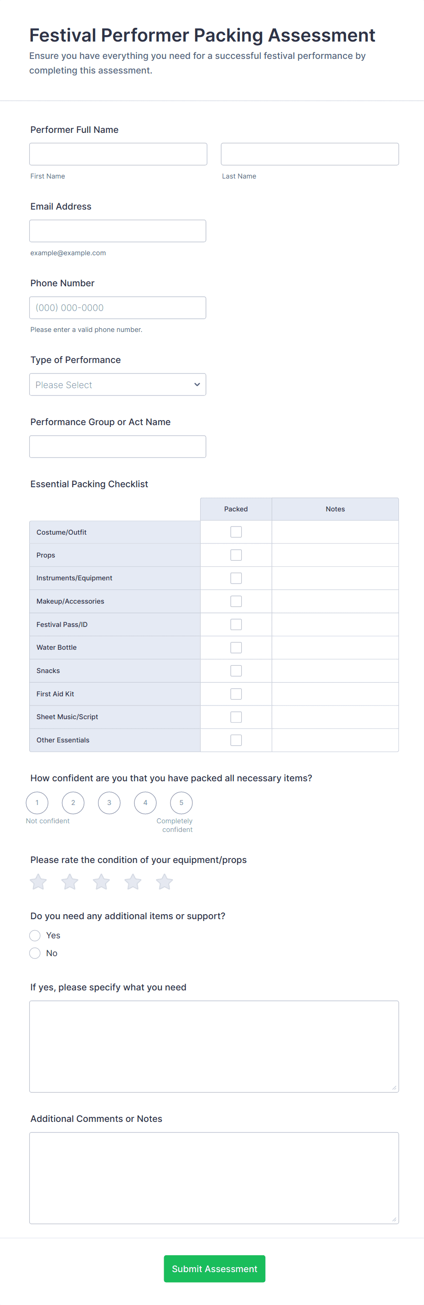Select the third star rating

pyautogui.click(x=101, y=881)
